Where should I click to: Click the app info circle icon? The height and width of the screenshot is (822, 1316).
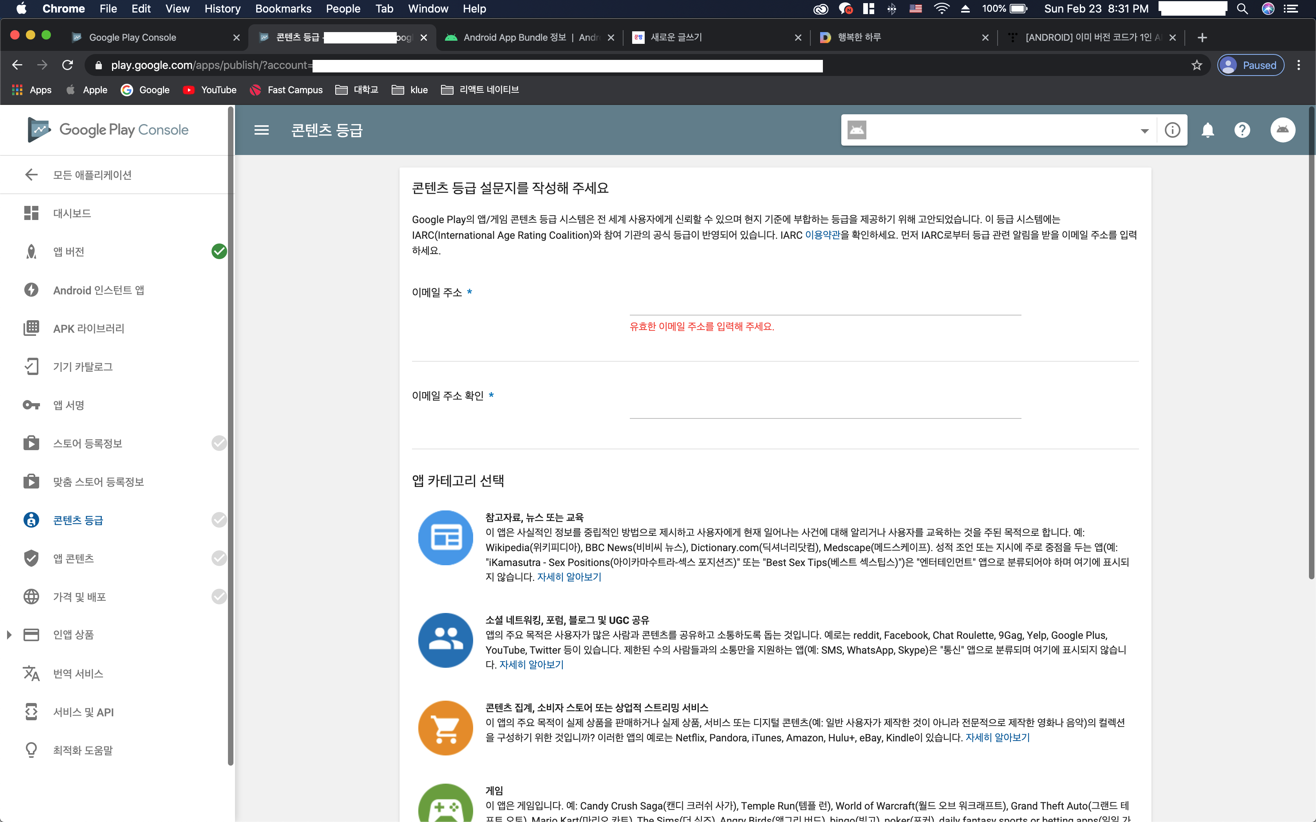click(x=1172, y=130)
